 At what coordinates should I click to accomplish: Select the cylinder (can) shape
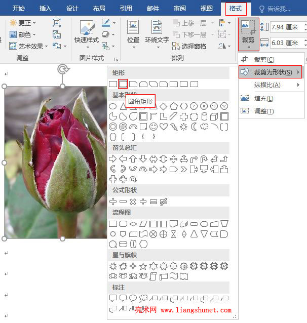[204, 116]
